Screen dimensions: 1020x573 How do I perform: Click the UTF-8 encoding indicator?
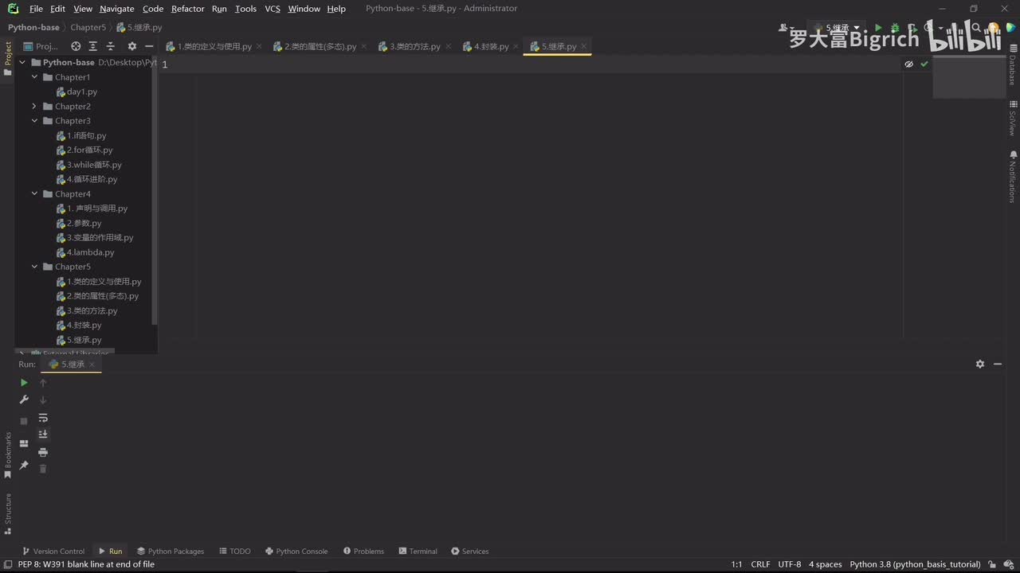[x=790, y=564]
